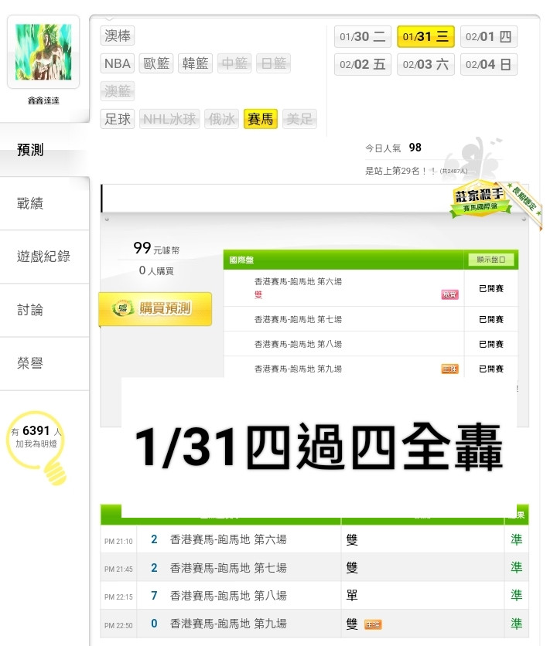Image resolution: width=557 pixels, height=646 pixels.
Task: Choose the 02/01 四 date
Action: click(x=488, y=36)
